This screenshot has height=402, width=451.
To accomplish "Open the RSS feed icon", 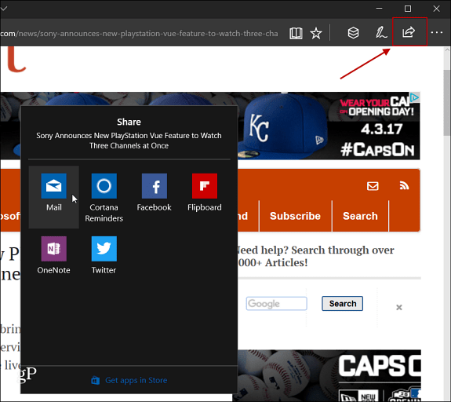I will coord(404,186).
